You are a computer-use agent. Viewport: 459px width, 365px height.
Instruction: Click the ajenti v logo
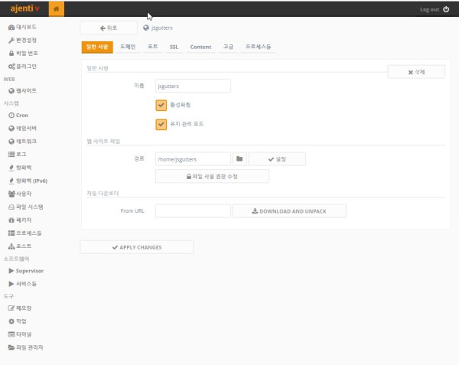tap(24, 8)
